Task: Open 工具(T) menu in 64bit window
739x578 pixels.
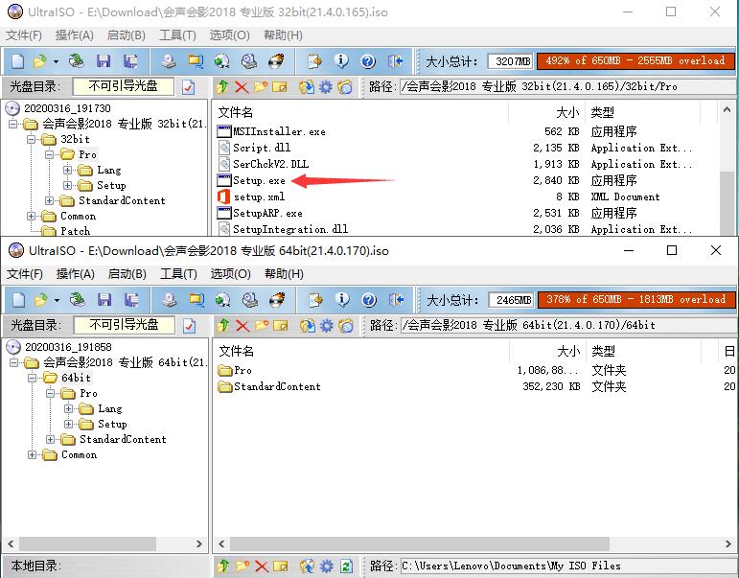Action: coord(178,274)
